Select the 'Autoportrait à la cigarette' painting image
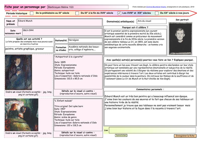The image size is (201, 142). 18,72
